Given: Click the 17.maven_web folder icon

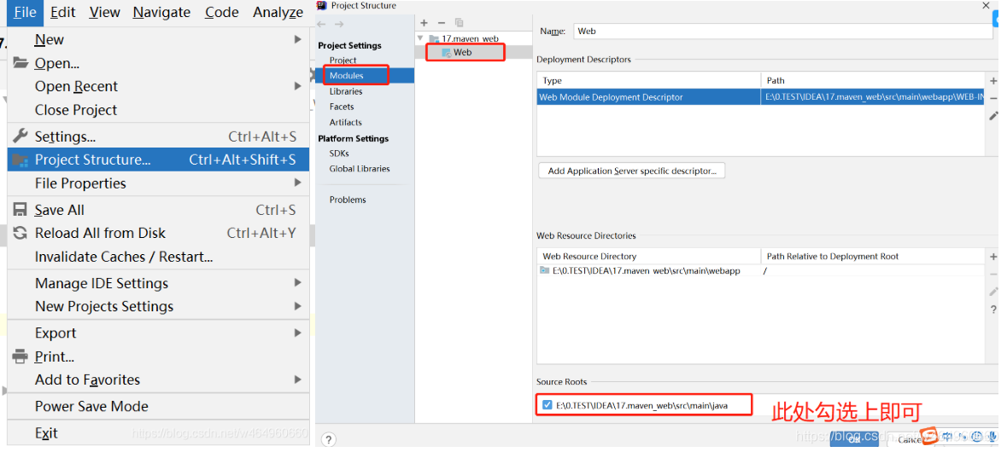Looking at the screenshot, I should coord(434,38).
